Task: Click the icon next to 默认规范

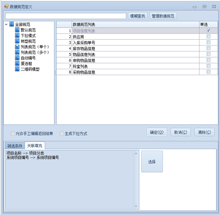Action: 17,30
